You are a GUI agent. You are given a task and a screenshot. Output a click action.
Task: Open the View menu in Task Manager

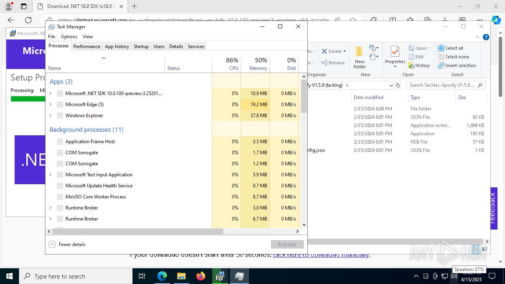[x=88, y=37]
